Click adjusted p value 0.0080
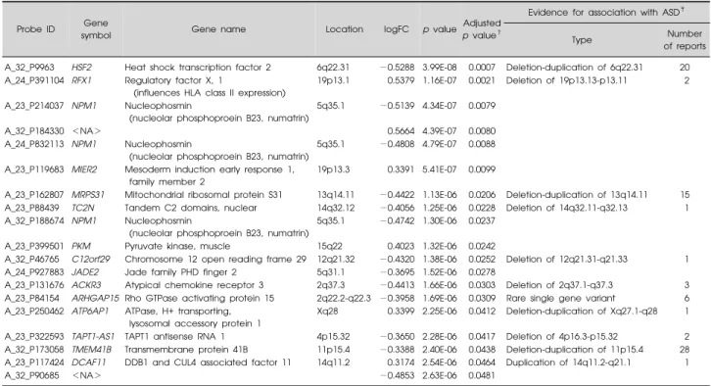 (482, 131)
